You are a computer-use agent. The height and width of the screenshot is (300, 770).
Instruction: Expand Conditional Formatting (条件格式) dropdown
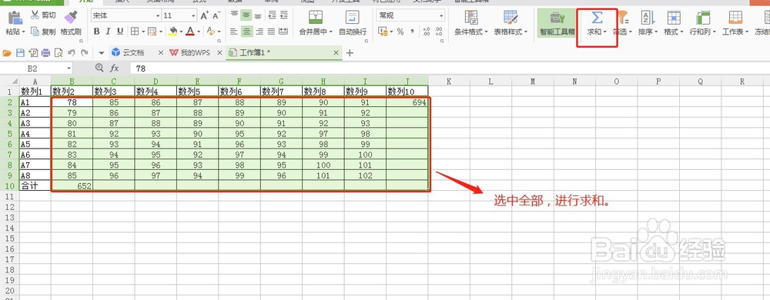point(486,32)
